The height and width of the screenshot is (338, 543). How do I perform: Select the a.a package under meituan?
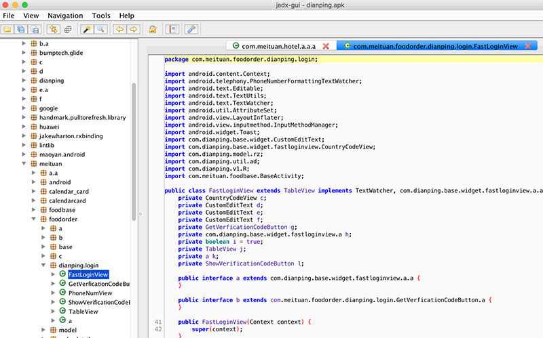54,173
